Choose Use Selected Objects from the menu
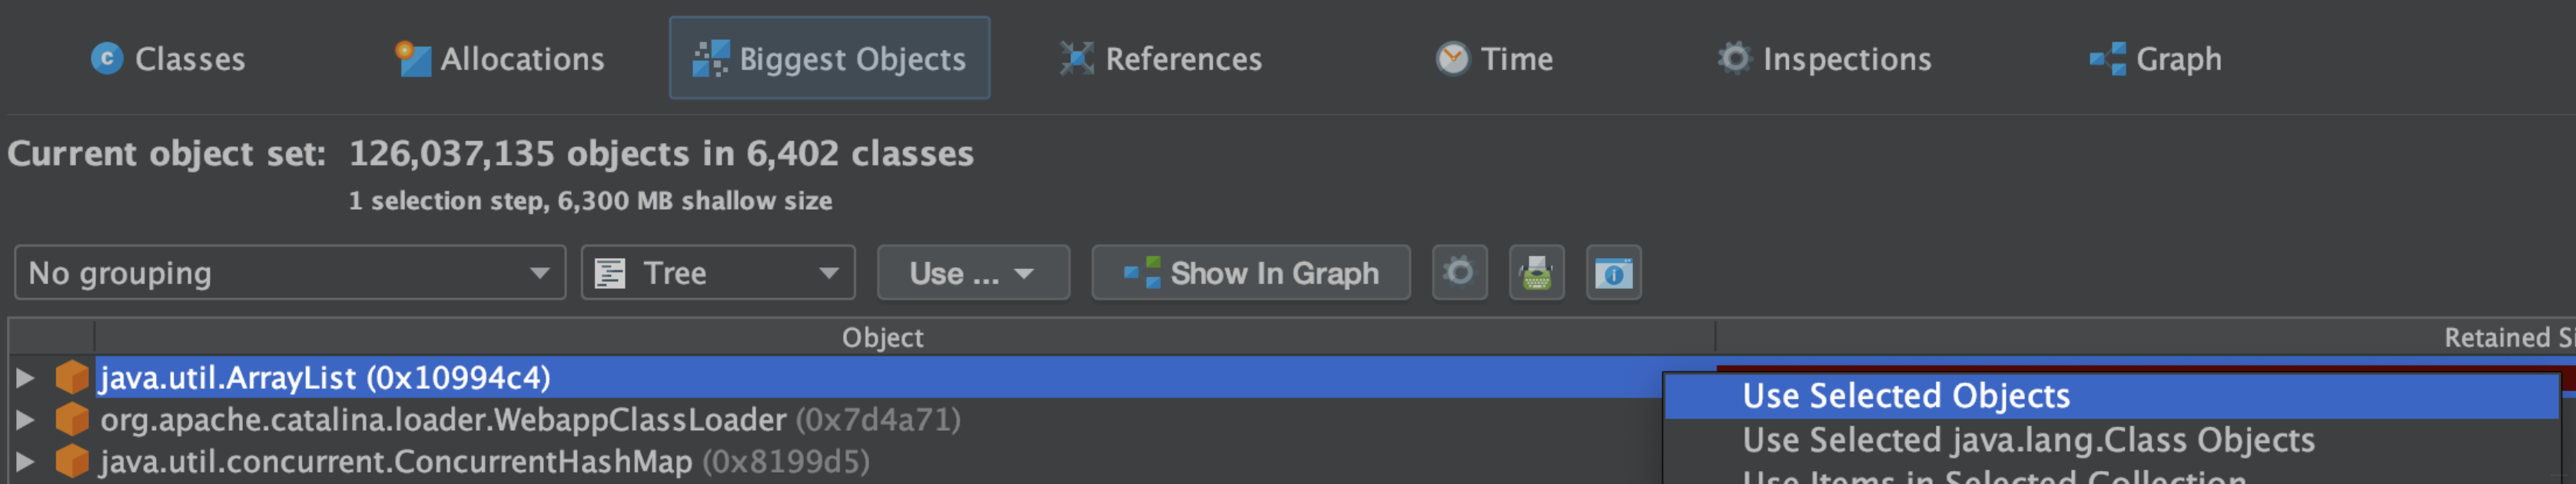 tap(1906, 396)
